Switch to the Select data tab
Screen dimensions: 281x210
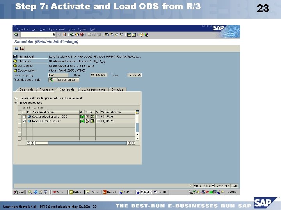[27, 89]
